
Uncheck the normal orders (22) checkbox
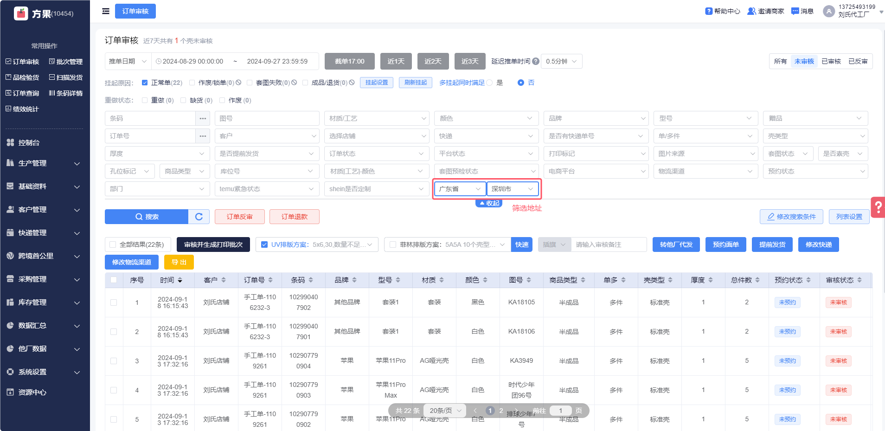pyautogui.click(x=145, y=83)
